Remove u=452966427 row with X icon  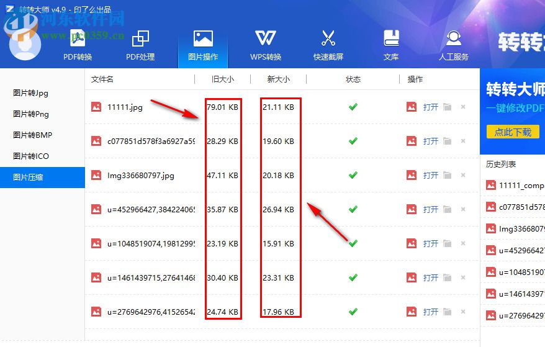(x=463, y=209)
